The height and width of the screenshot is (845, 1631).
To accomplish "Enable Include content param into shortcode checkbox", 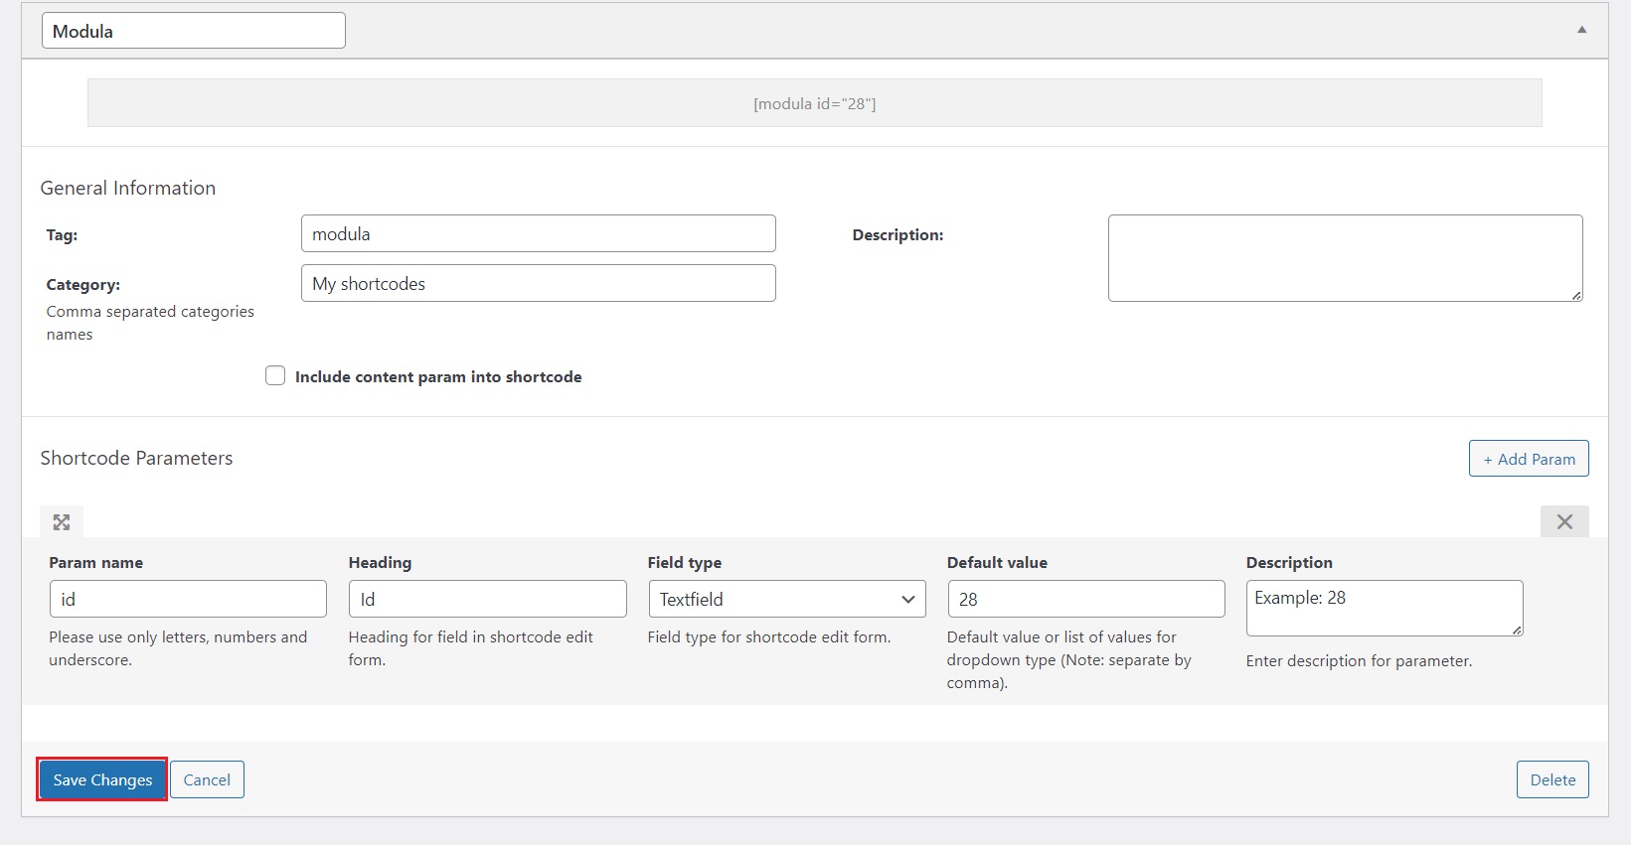I will click(275, 375).
